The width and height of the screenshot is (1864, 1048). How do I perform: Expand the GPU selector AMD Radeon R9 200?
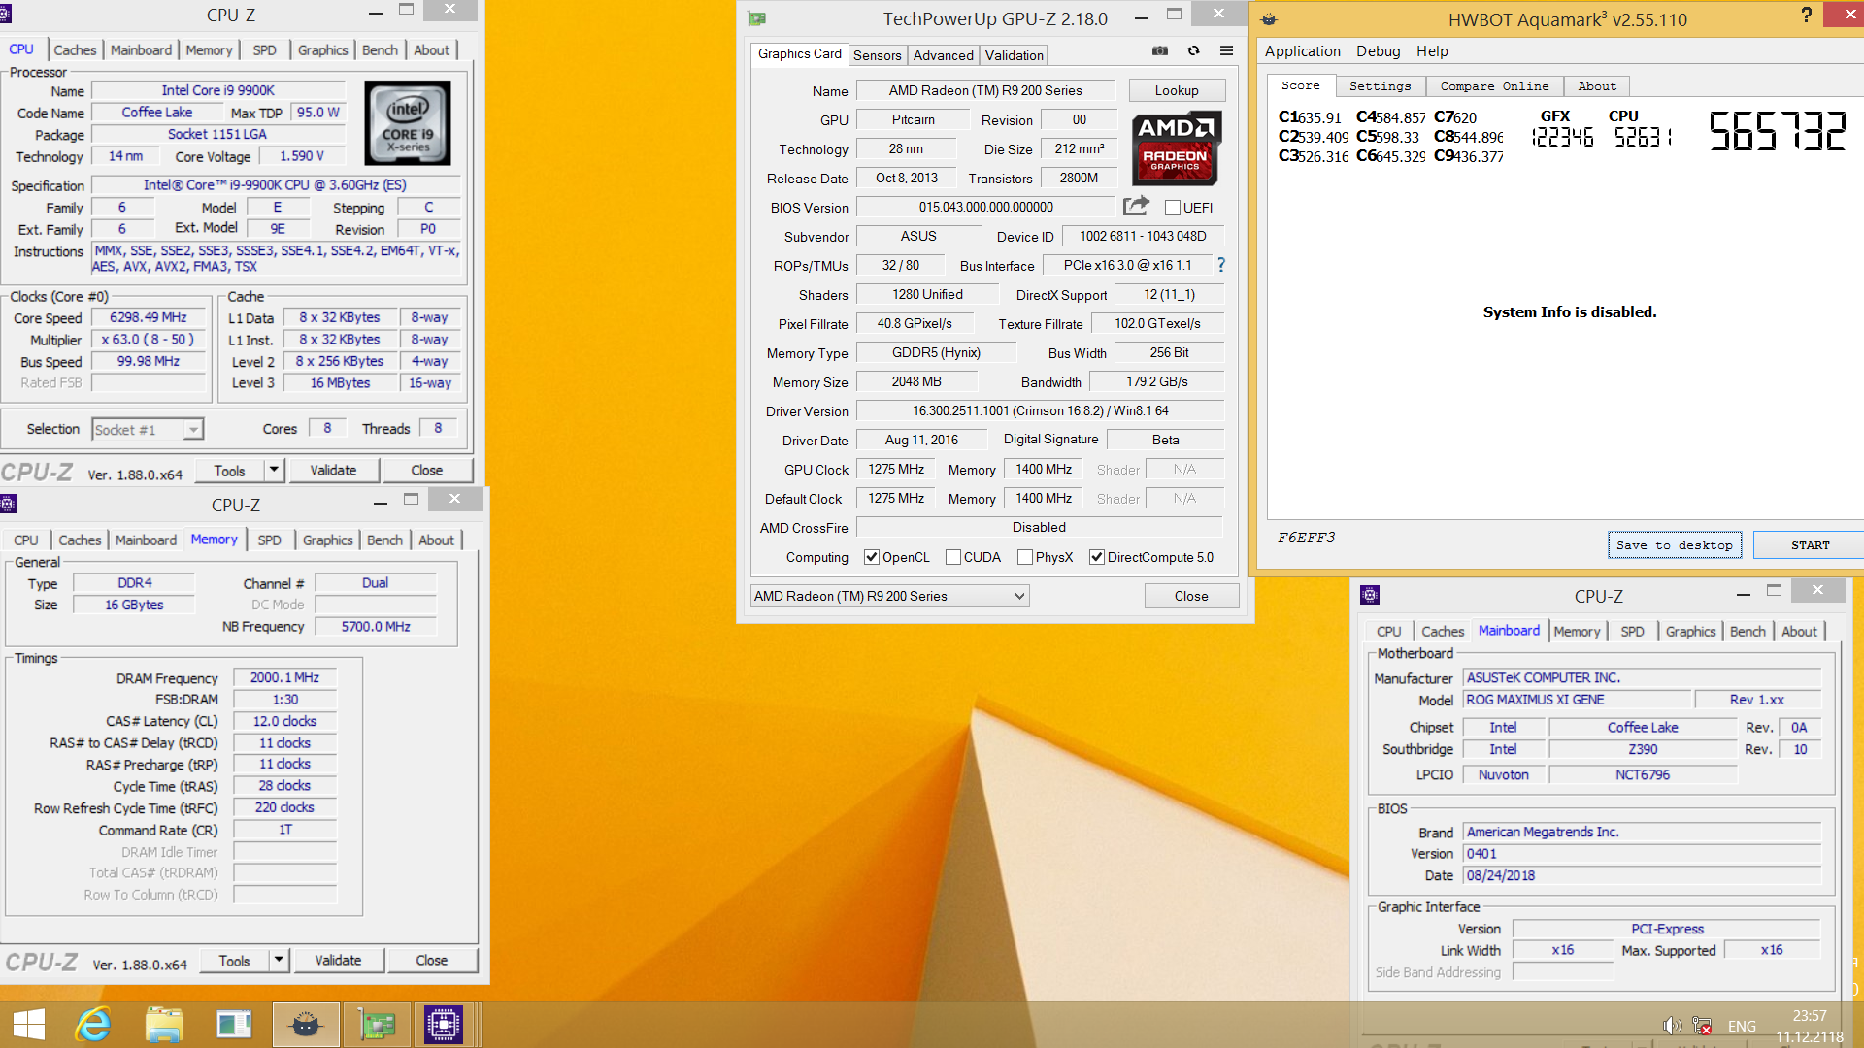[890, 596]
